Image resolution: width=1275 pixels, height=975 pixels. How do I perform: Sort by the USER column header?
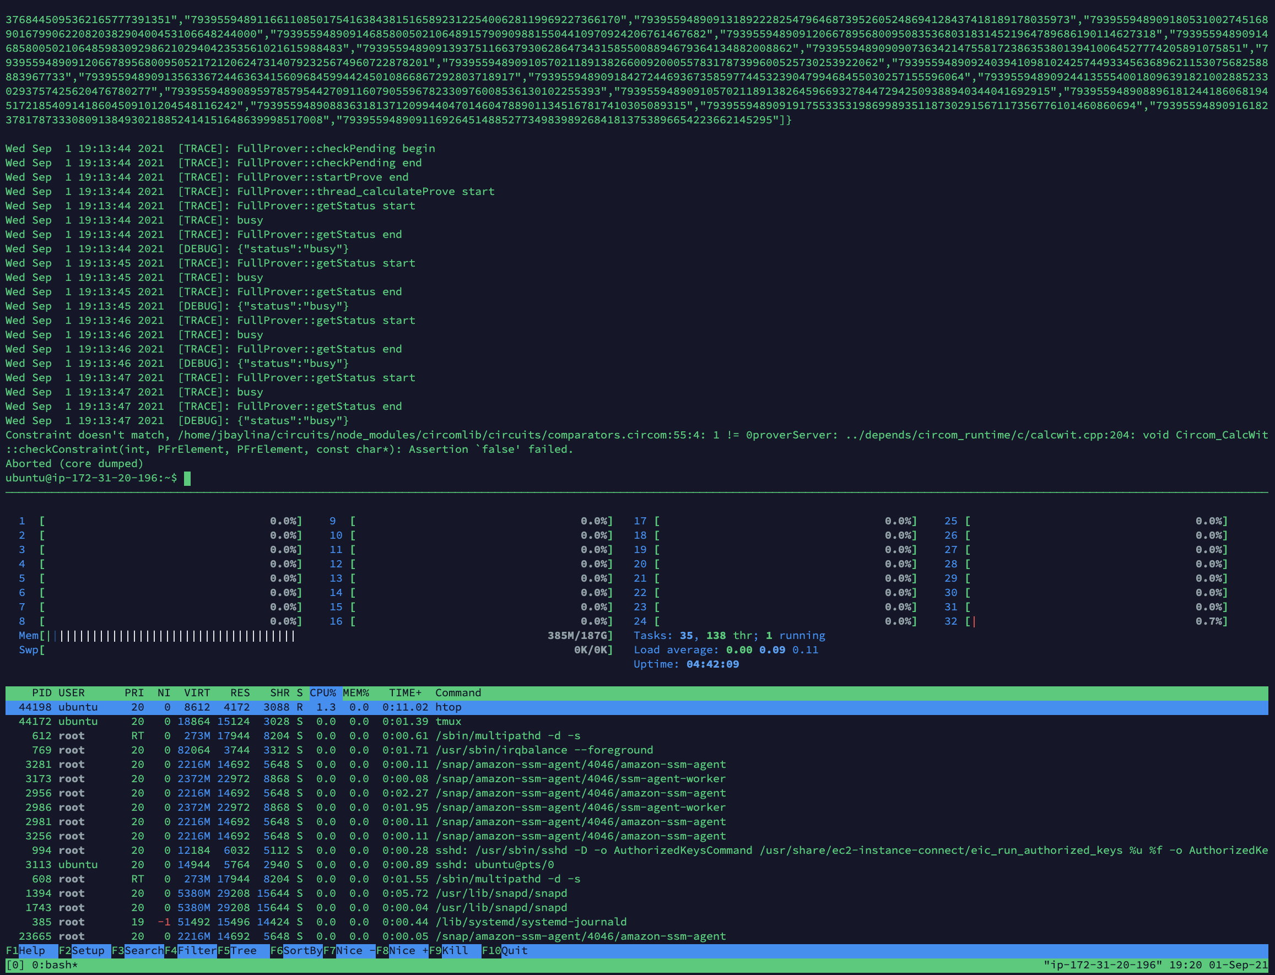tap(72, 693)
